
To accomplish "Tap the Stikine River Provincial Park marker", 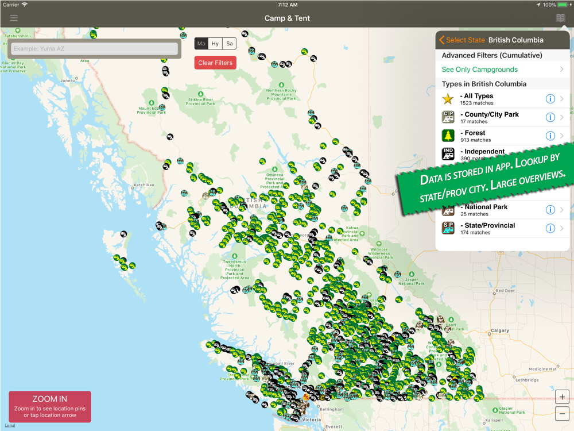I will (200, 94).
